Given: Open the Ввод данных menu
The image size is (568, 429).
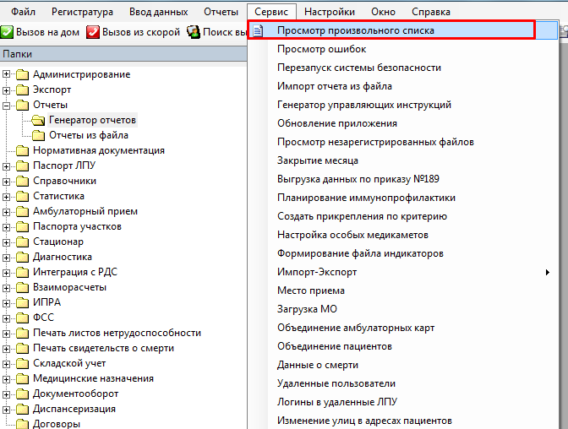Looking at the screenshot, I should [x=159, y=12].
